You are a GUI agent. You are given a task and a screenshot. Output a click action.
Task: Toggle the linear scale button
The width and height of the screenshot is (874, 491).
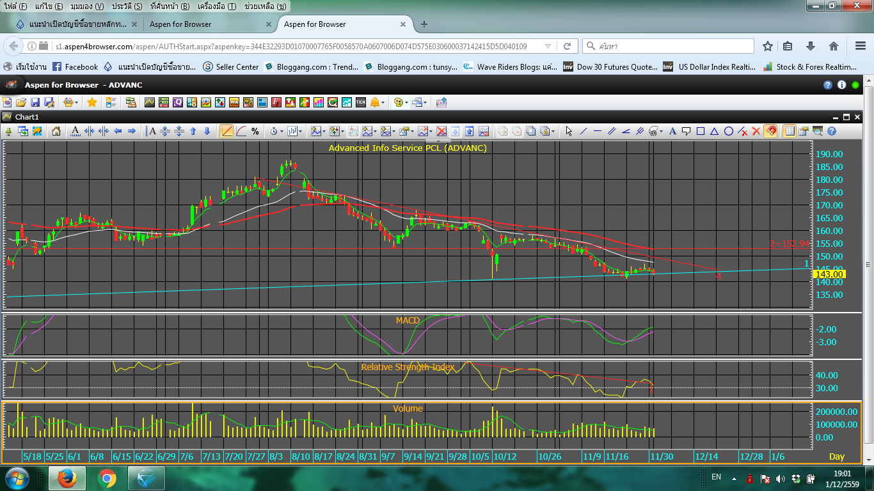pyautogui.click(x=226, y=131)
